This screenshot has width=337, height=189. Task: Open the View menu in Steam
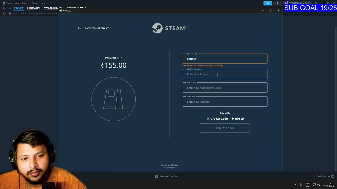(17, 3)
